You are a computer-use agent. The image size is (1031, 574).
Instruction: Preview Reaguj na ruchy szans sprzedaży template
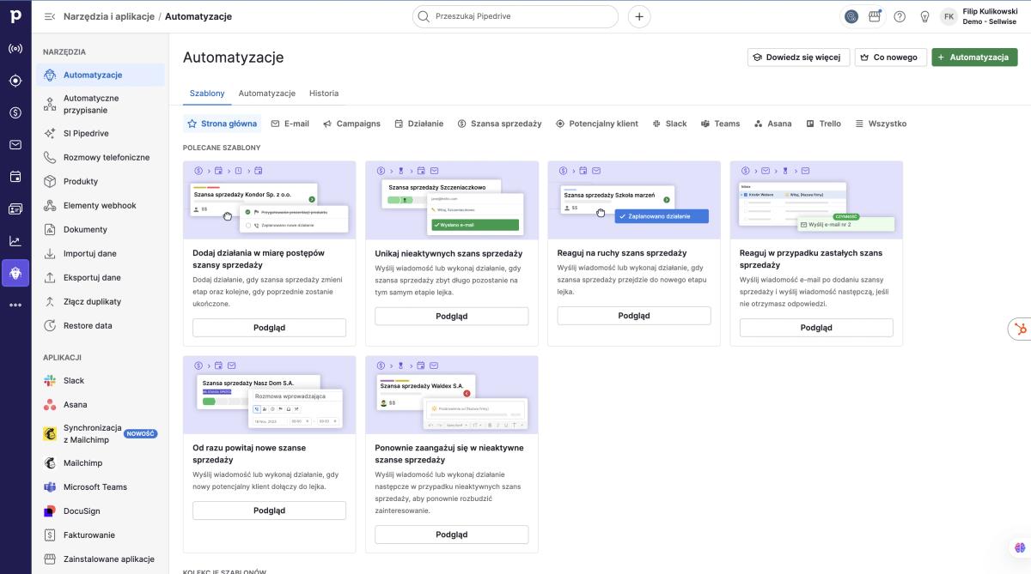click(x=634, y=316)
